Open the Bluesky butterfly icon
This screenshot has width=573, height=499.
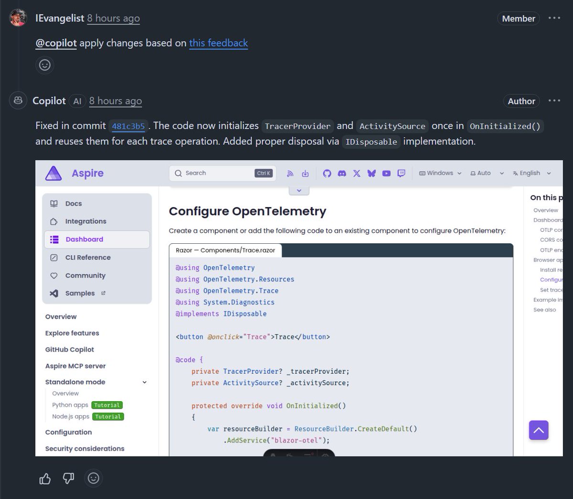[371, 173]
